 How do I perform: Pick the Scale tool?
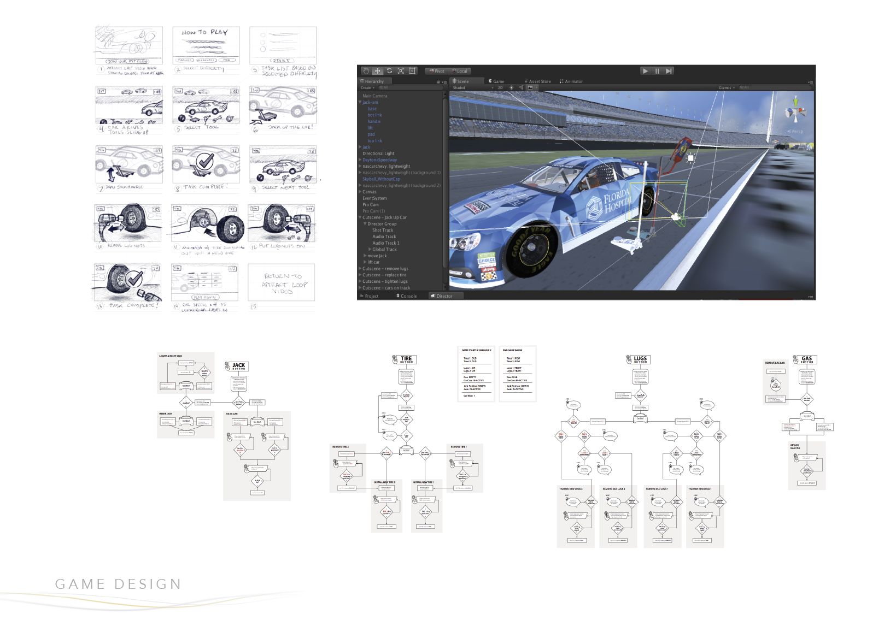(401, 71)
